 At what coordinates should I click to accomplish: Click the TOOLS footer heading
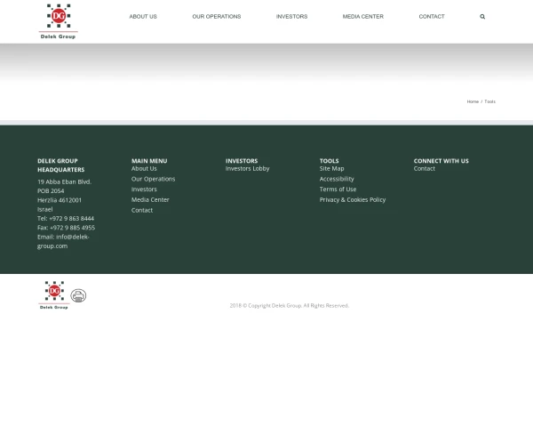coord(329,161)
